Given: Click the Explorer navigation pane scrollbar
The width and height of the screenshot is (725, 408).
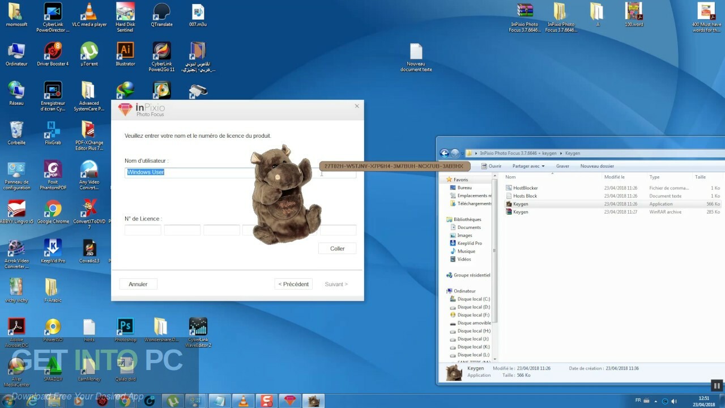Looking at the screenshot, I should click(495, 249).
